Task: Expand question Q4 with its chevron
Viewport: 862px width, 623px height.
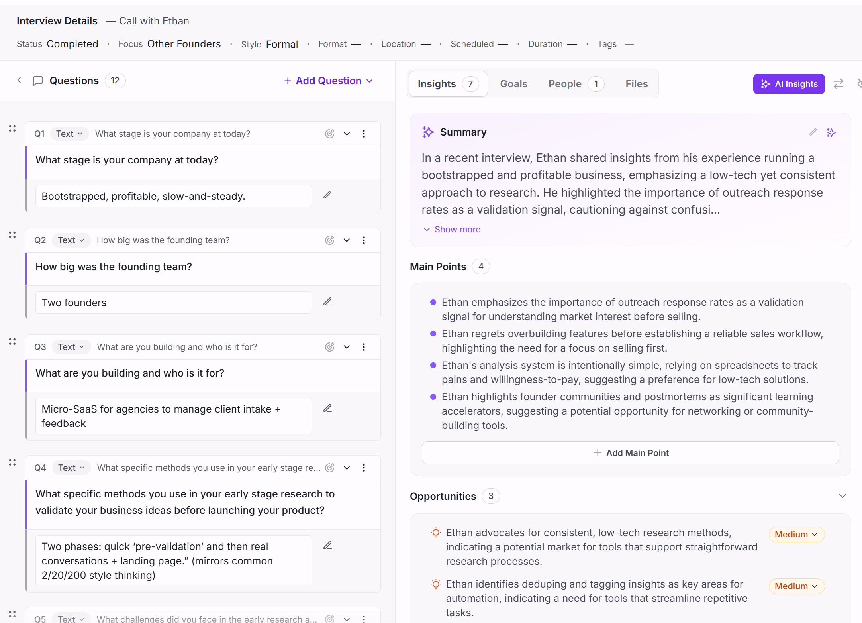Action: [x=347, y=468]
